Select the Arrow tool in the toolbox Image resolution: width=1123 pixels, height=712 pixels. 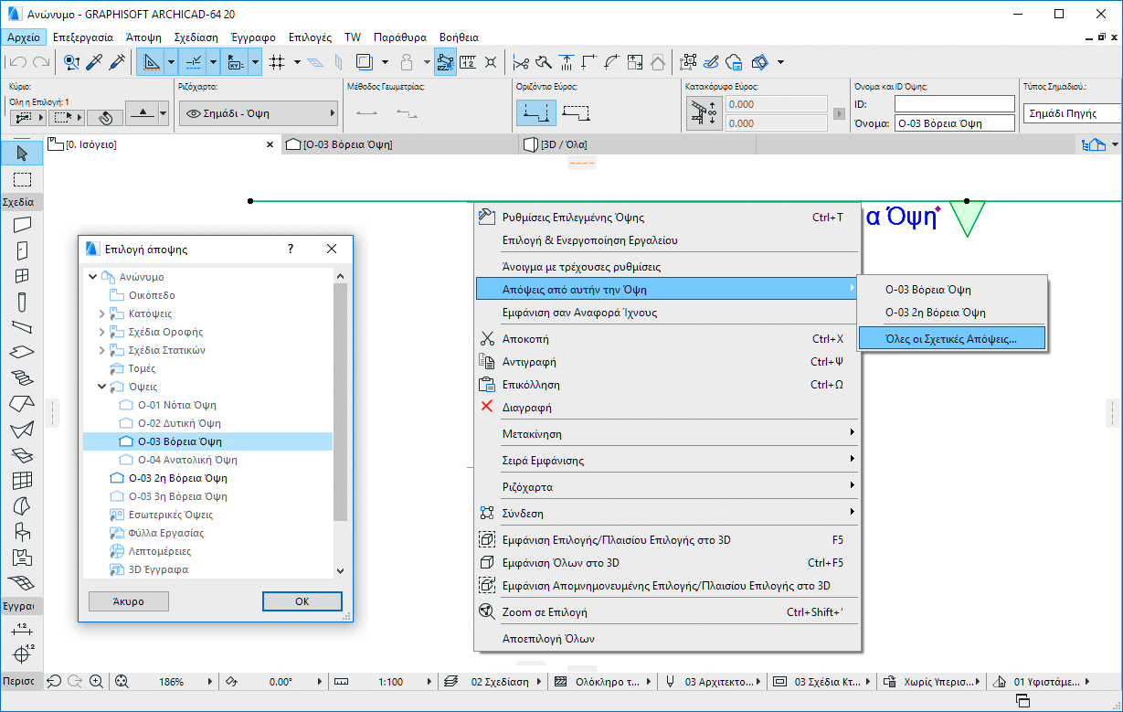click(22, 154)
